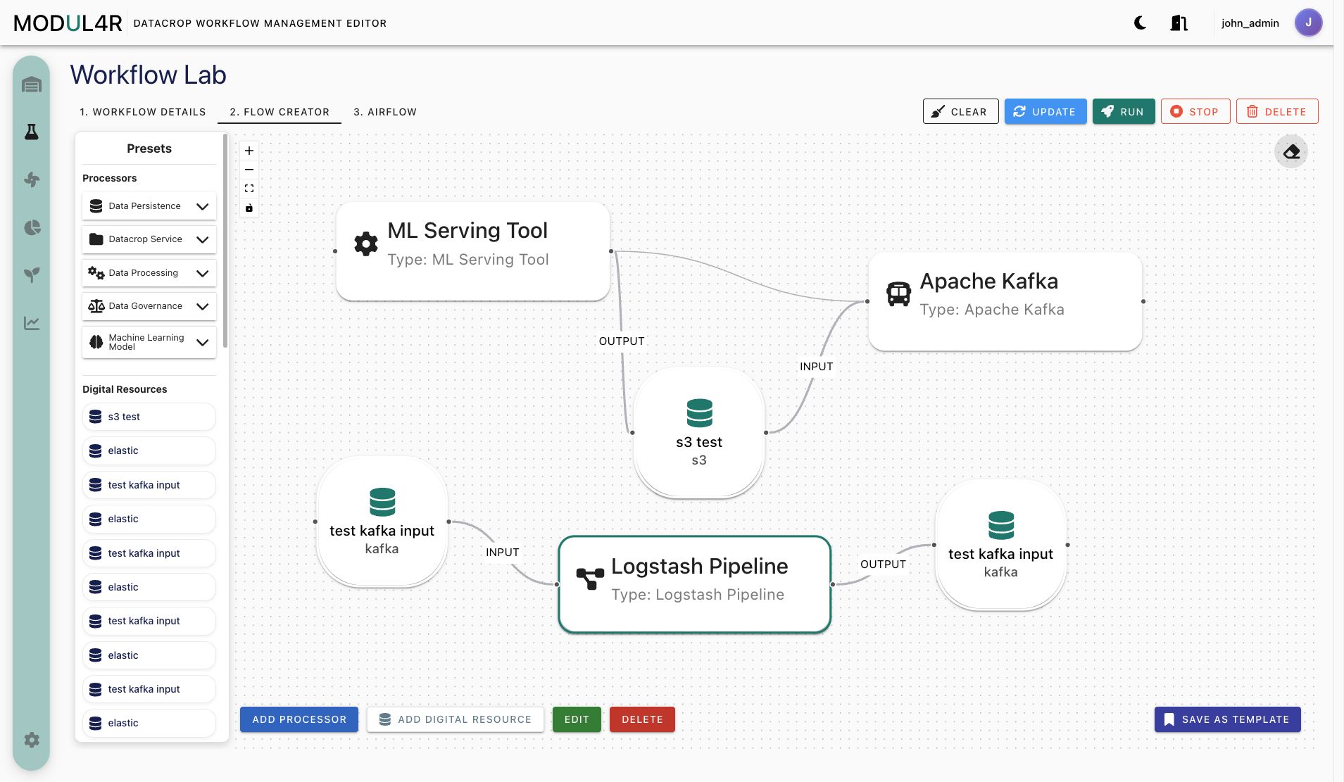
Task: Click OUTPUT label near ML Serving Tool edge
Action: pyautogui.click(x=622, y=341)
